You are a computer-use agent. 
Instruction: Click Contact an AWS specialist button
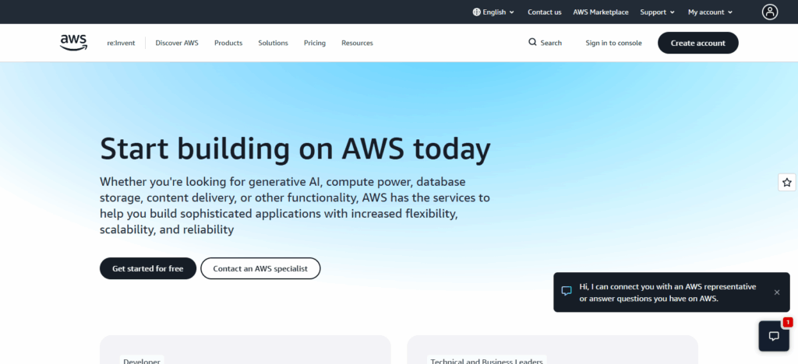coord(260,268)
